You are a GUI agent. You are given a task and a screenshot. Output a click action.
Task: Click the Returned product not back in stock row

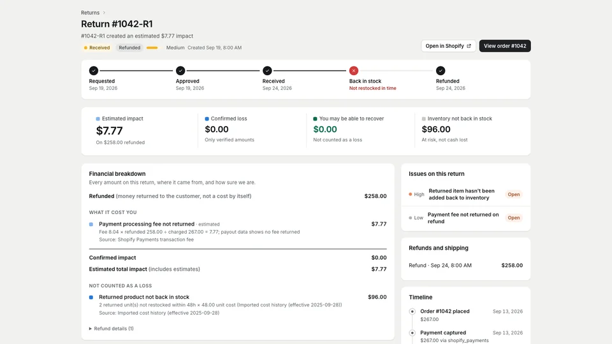coord(238,305)
